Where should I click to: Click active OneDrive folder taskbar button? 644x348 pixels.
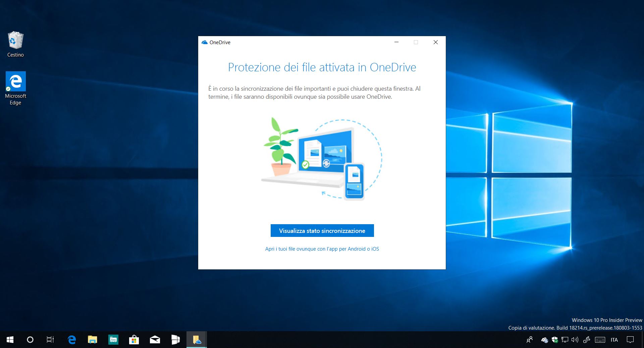[x=197, y=340]
